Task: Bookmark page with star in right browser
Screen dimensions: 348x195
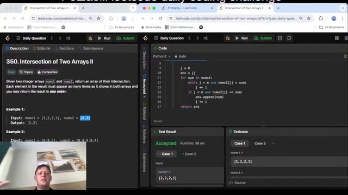Action: [309, 18]
